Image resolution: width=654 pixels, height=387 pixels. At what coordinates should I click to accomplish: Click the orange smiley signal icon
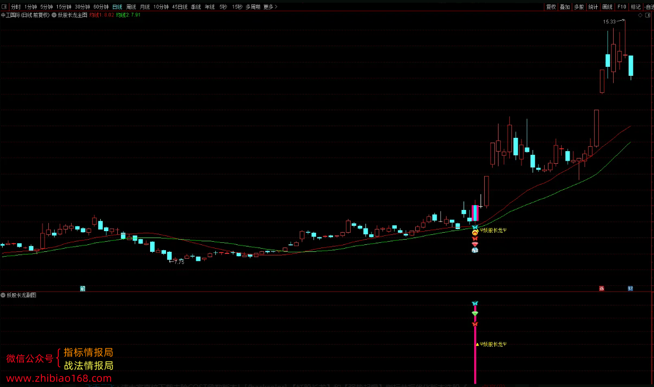click(475, 232)
